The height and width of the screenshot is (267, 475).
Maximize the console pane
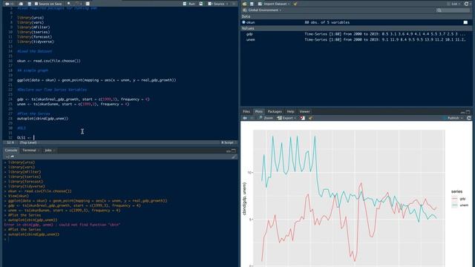[234, 151]
